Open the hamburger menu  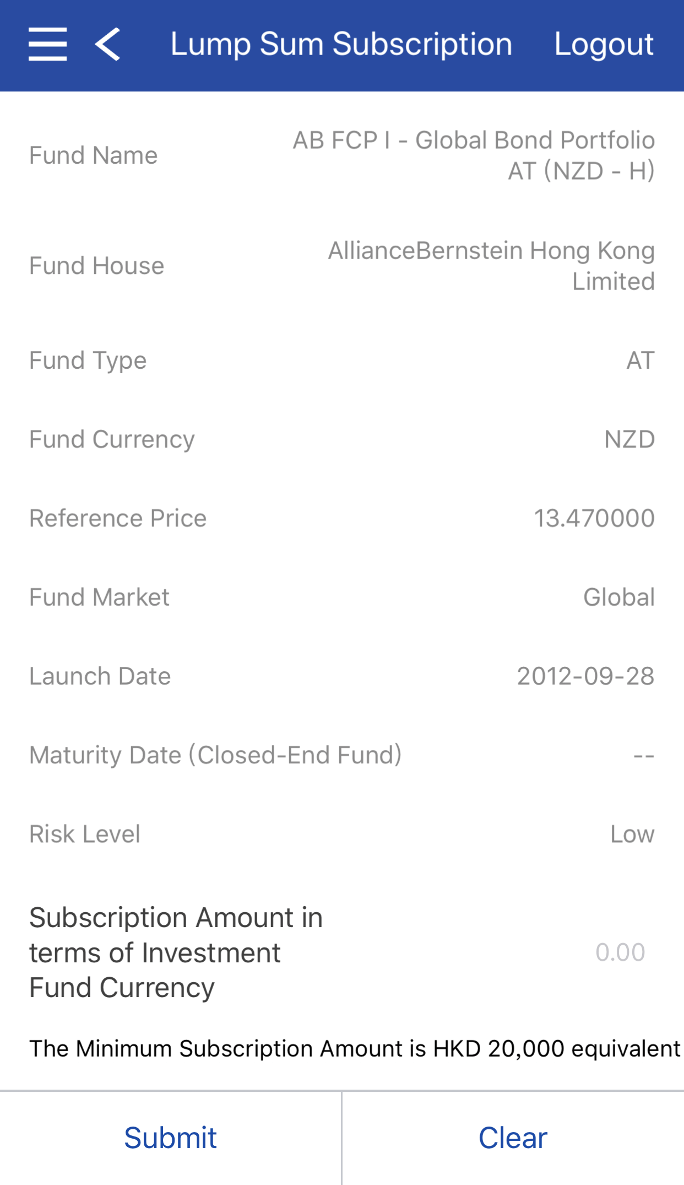48,44
